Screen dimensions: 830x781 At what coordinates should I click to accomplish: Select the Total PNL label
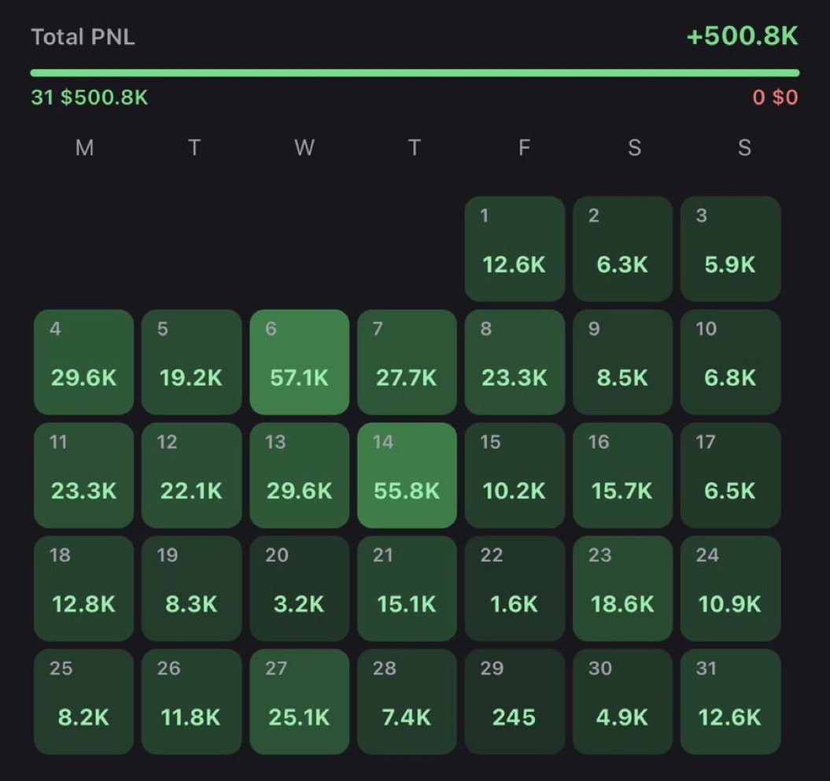[83, 36]
